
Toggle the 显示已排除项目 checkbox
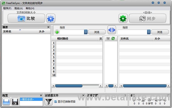(x=56, y=102)
